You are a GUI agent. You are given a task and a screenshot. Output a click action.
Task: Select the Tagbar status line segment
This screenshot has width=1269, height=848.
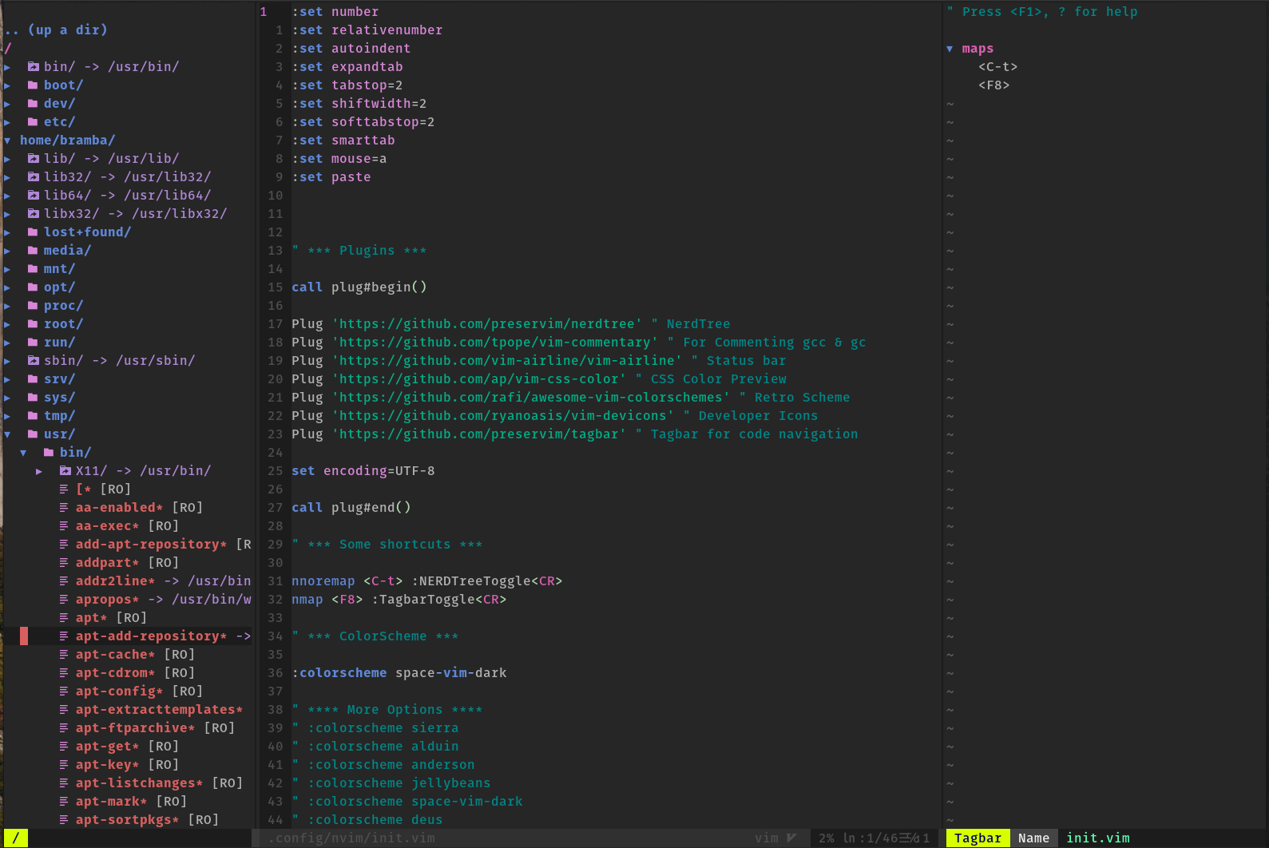(x=978, y=838)
